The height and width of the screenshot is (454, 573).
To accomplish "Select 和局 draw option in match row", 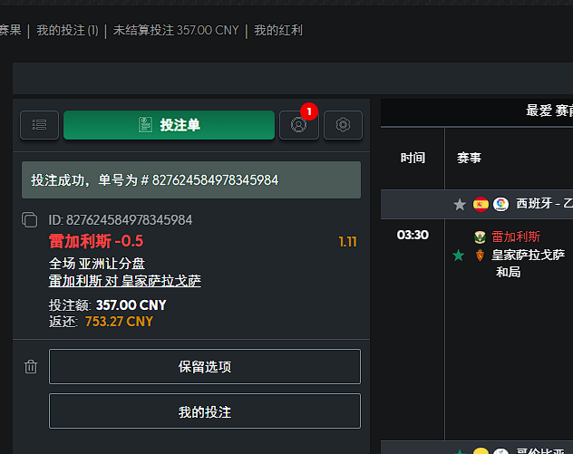I will coord(508,272).
